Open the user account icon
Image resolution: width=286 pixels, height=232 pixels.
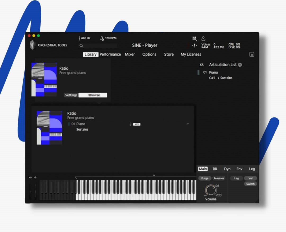click(203, 38)
